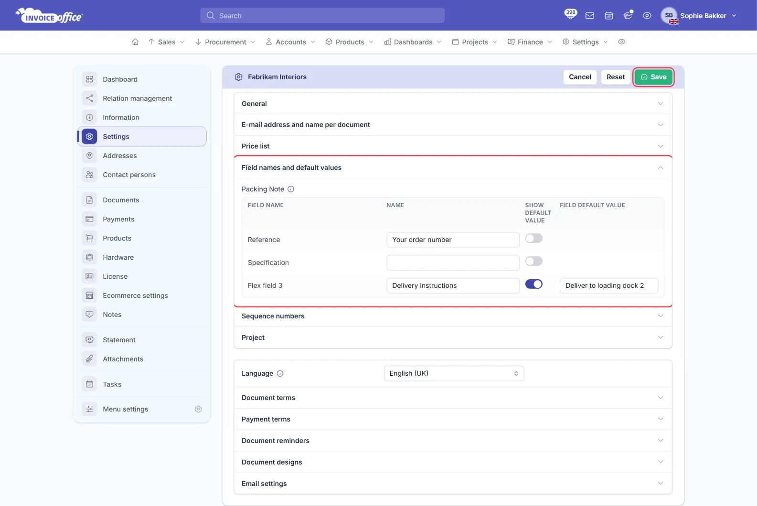Open notifications with the 398 badge
757x506 pixels.
click(x=570, y=15)
